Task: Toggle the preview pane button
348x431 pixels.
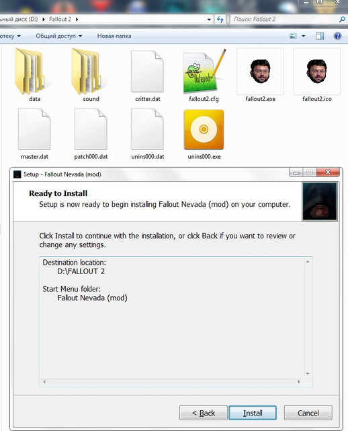Action: click(x=320, y=36)
